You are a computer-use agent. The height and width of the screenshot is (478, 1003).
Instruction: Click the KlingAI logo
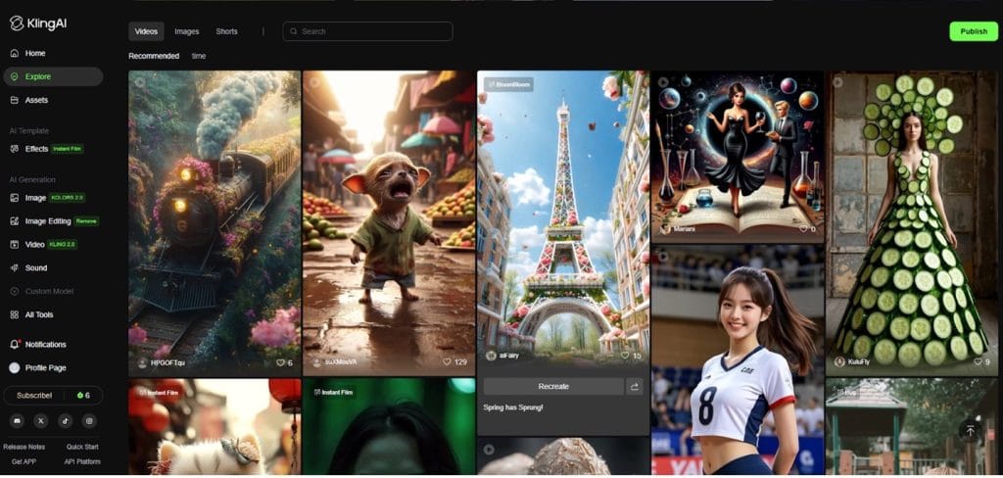point(39,23)
